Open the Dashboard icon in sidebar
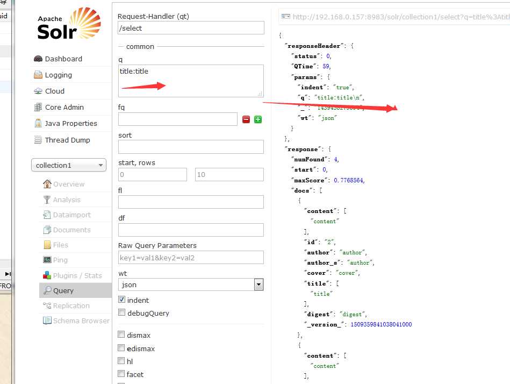This screenshot has width=510, height=384. [x=38, y=59]
